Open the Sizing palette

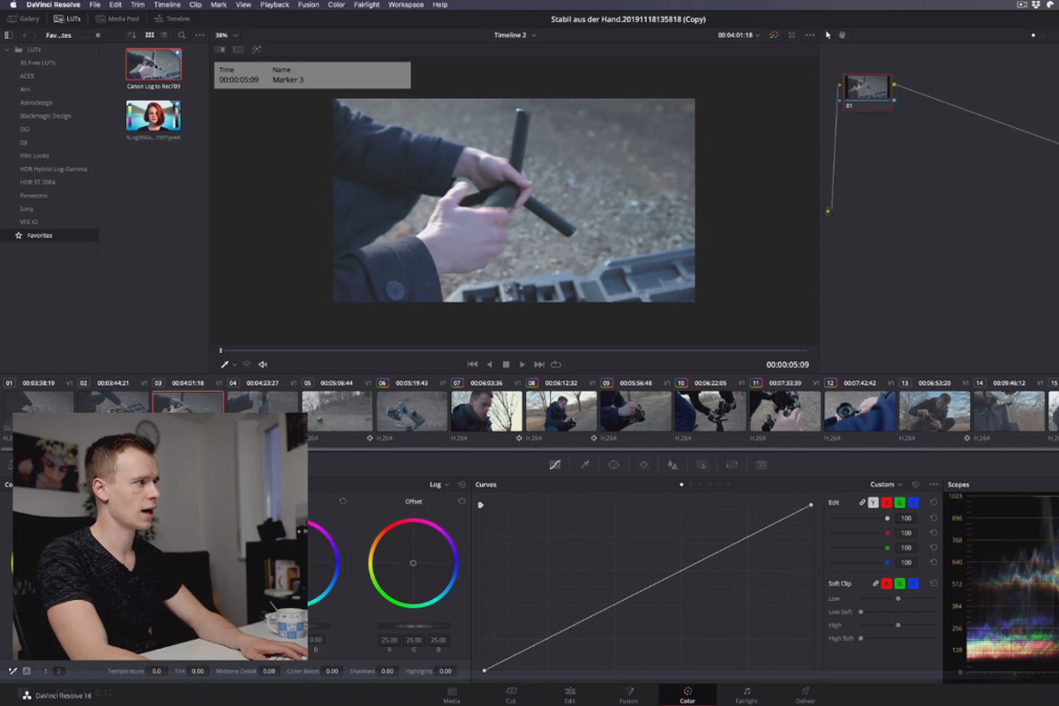click(x=732, y=465)
